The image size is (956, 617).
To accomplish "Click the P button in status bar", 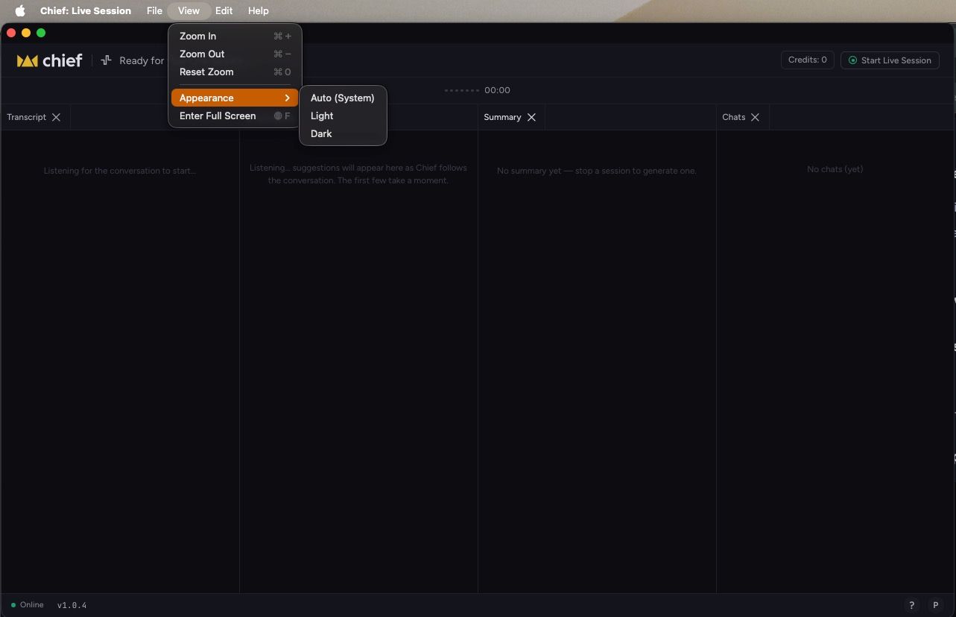I will coord(935,605).
